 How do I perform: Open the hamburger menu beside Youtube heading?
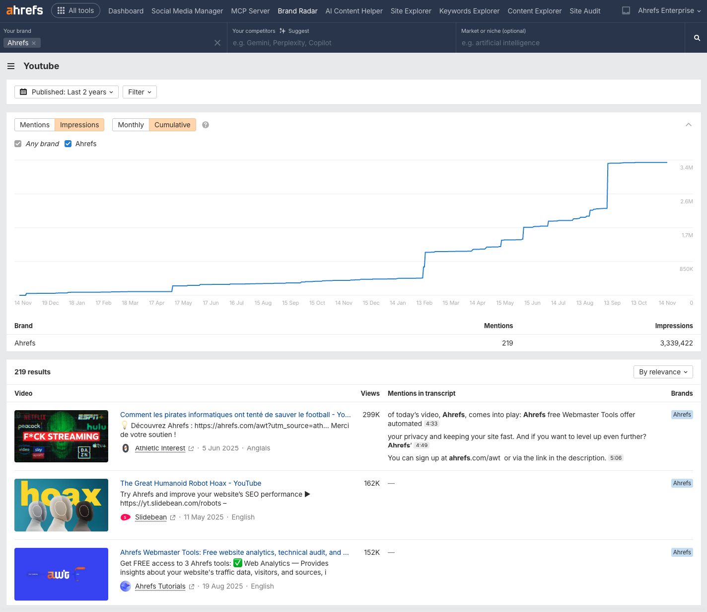click(11, 66)
